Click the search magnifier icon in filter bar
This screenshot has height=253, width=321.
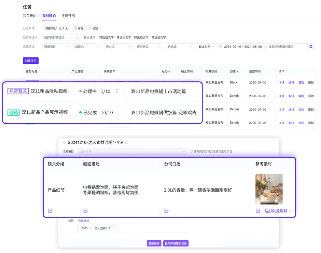pos(311,47)
